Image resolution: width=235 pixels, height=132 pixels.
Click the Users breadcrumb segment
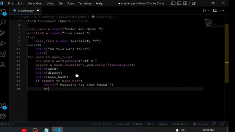pyautogui.click(x=25, y=17)
